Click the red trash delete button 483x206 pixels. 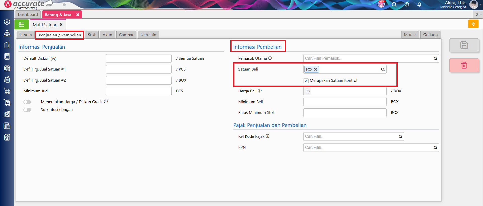pos(464,65)
